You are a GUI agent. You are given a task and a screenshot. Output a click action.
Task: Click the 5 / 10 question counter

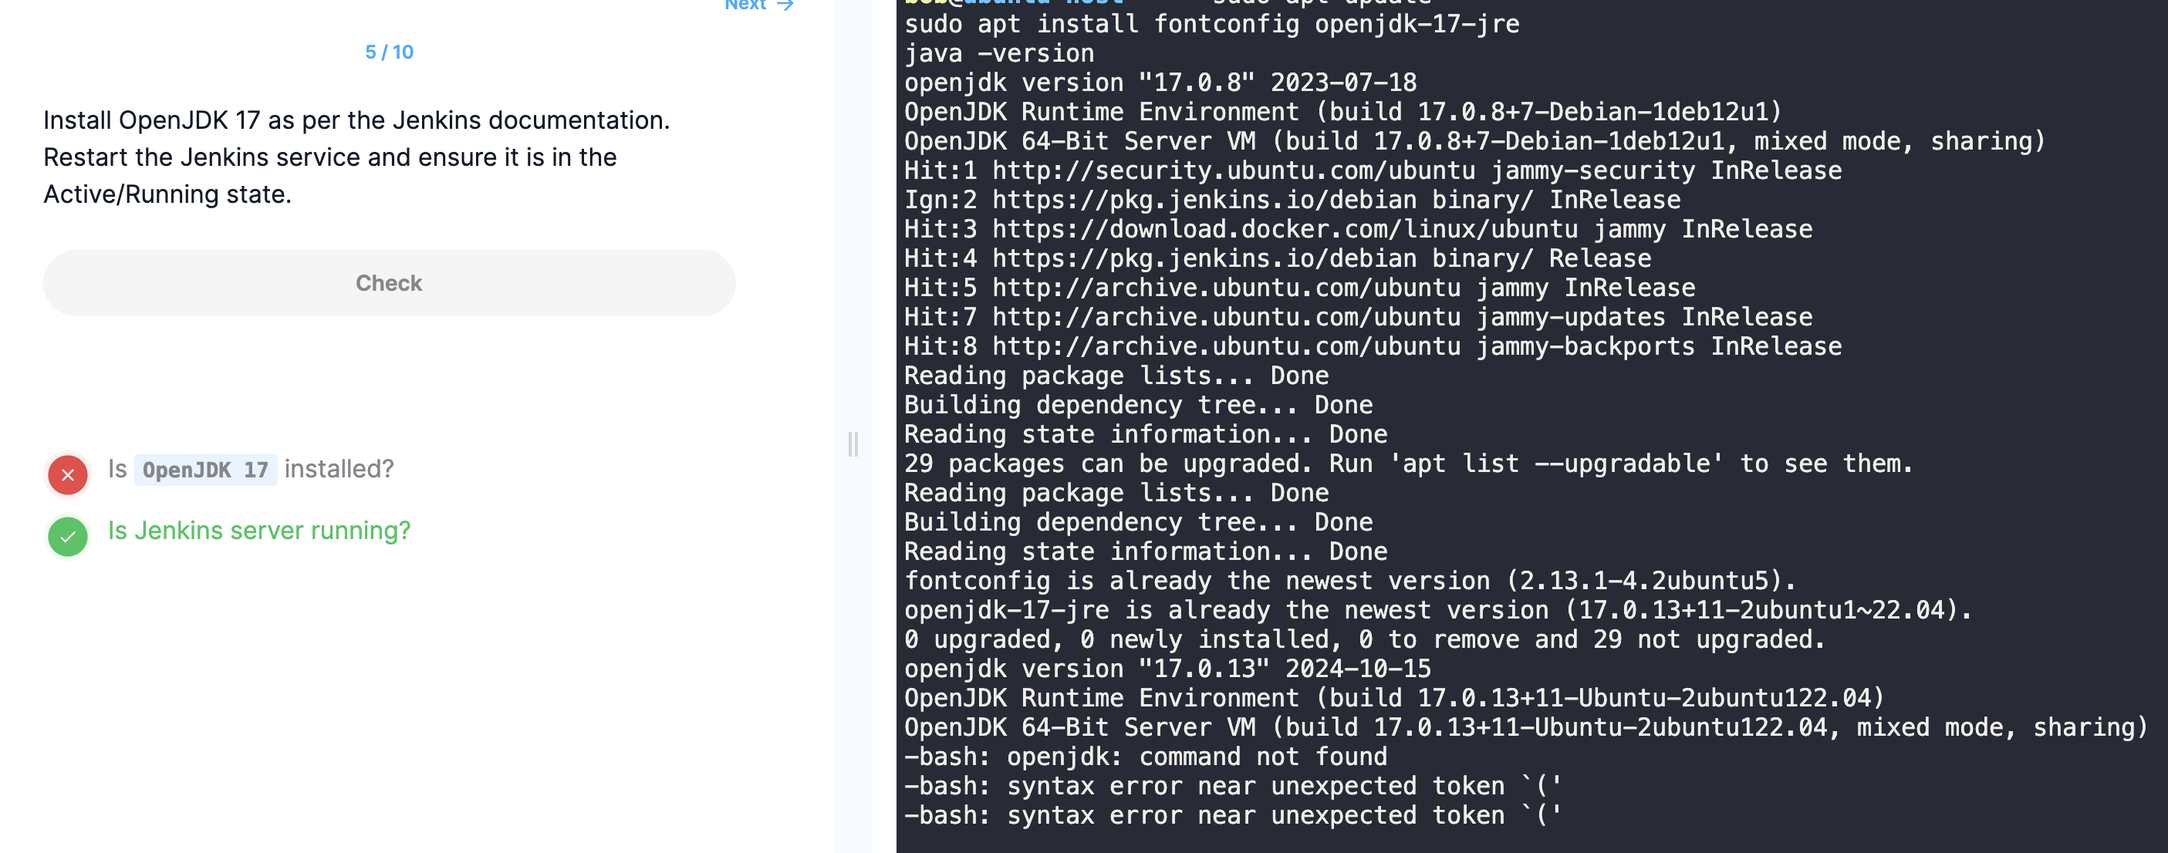coord(389,52)
